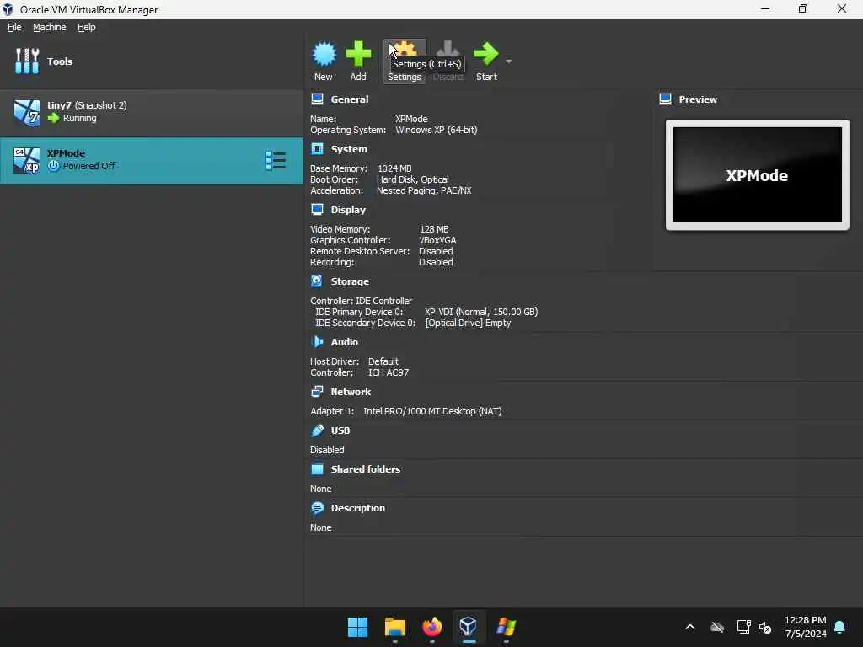Open the Display settings heading link
863x647 pixels.
[348, 210]
